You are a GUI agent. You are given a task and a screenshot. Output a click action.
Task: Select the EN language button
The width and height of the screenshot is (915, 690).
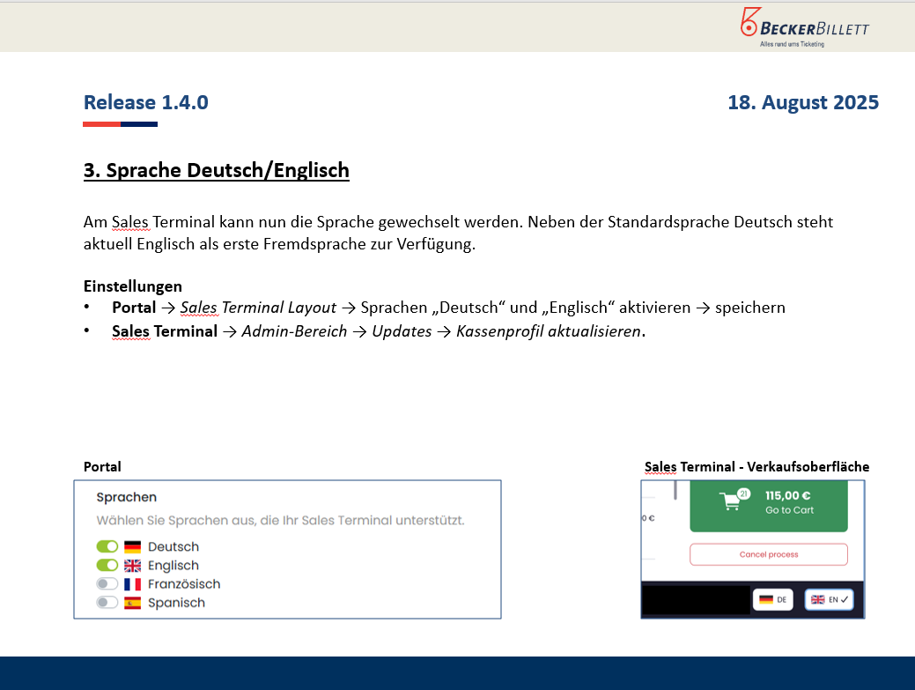829,599
